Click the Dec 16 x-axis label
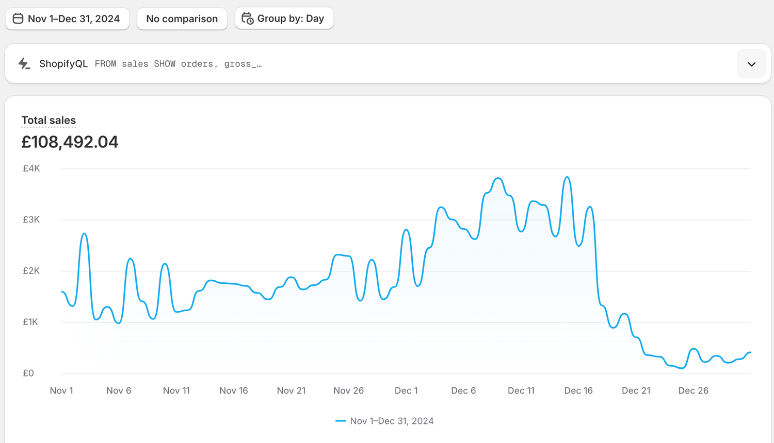The height and width of the screenshot is (443, 774). (578, 390)
